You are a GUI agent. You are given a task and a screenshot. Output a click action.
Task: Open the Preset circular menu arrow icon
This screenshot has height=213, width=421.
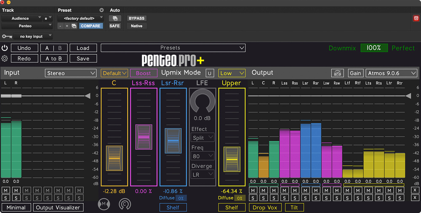(x=101, y=10)
